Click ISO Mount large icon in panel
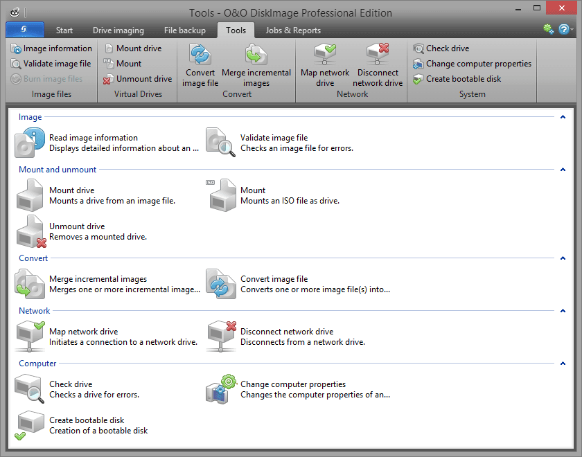This screenshot has width=582, height=457. (x=221, y=195)
